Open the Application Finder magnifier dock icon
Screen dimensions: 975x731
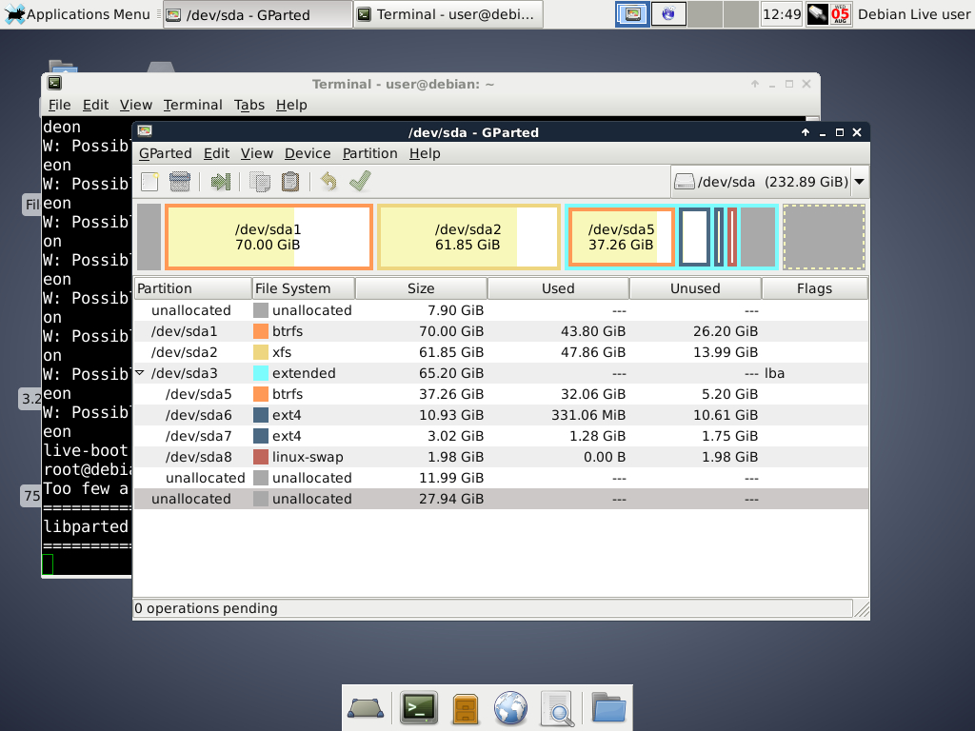(557, 708)
